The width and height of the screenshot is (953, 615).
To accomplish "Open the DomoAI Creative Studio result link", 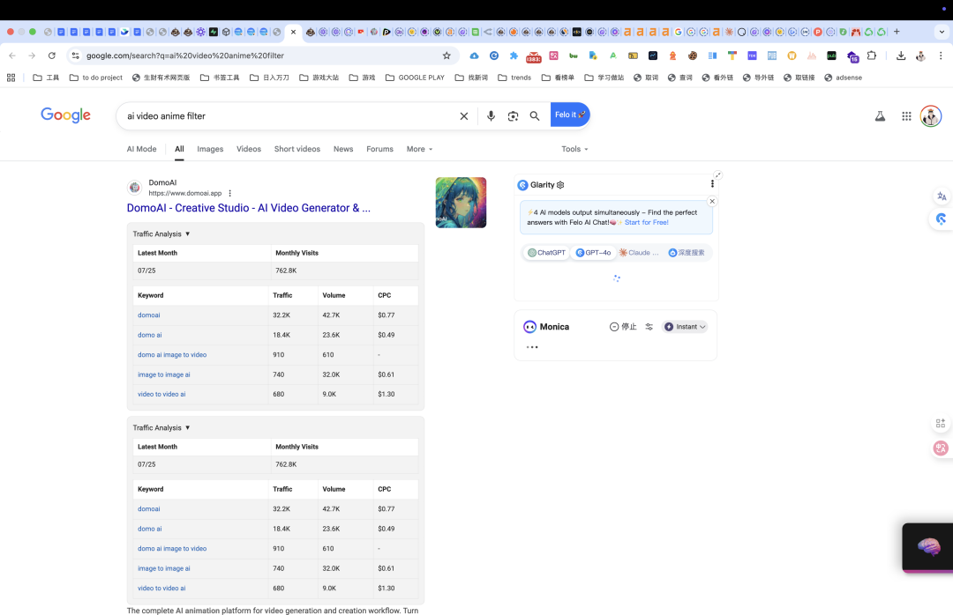I will click(x=249, y=208).
